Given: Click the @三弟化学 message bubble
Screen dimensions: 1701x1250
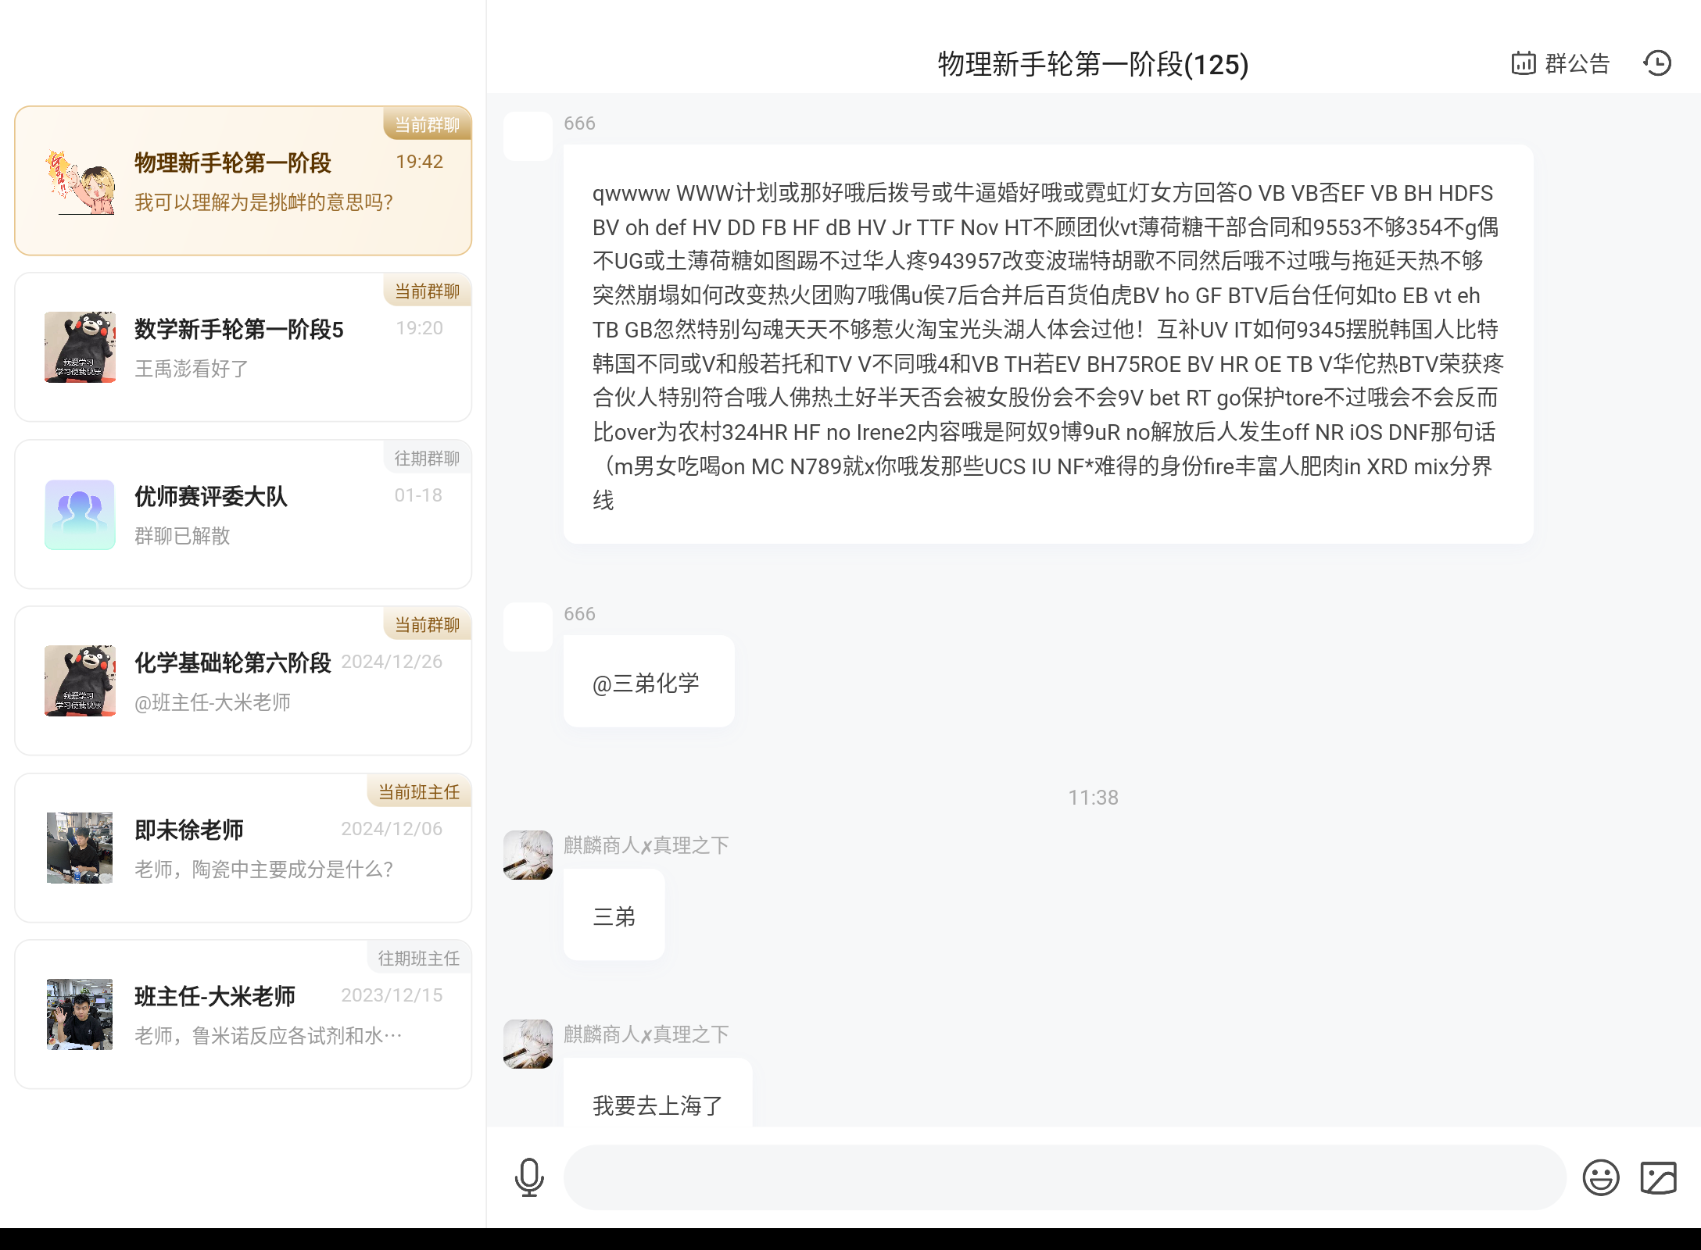Looking at the screenshot, I should pos(648,682).
